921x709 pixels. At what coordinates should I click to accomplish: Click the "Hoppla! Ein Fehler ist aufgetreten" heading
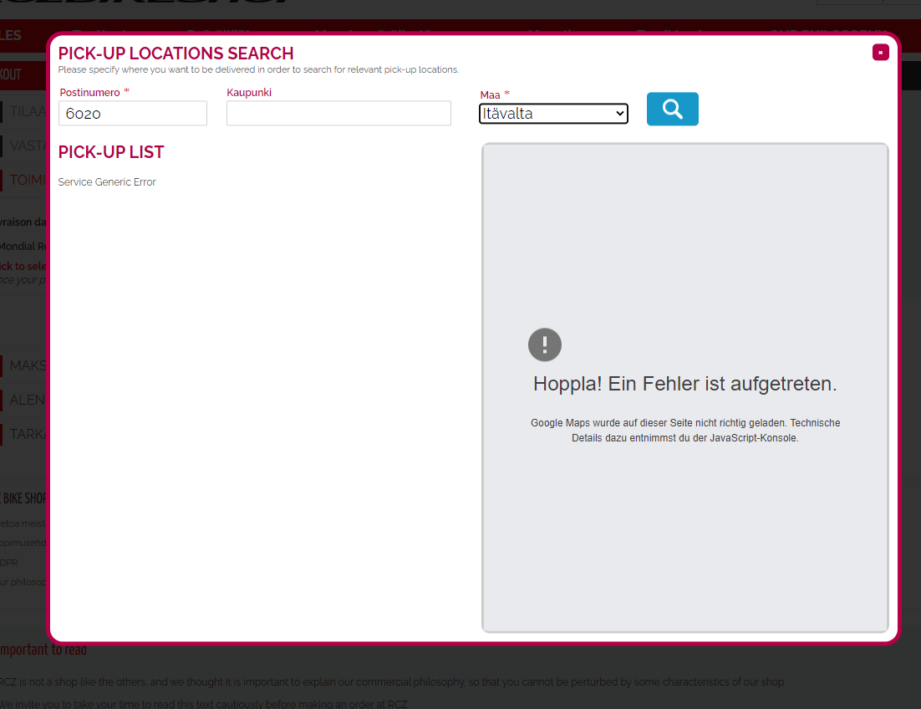[684, 384]
